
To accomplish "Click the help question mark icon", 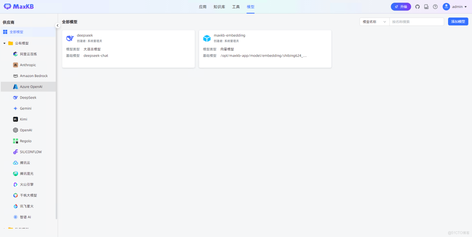I will 435,6.
